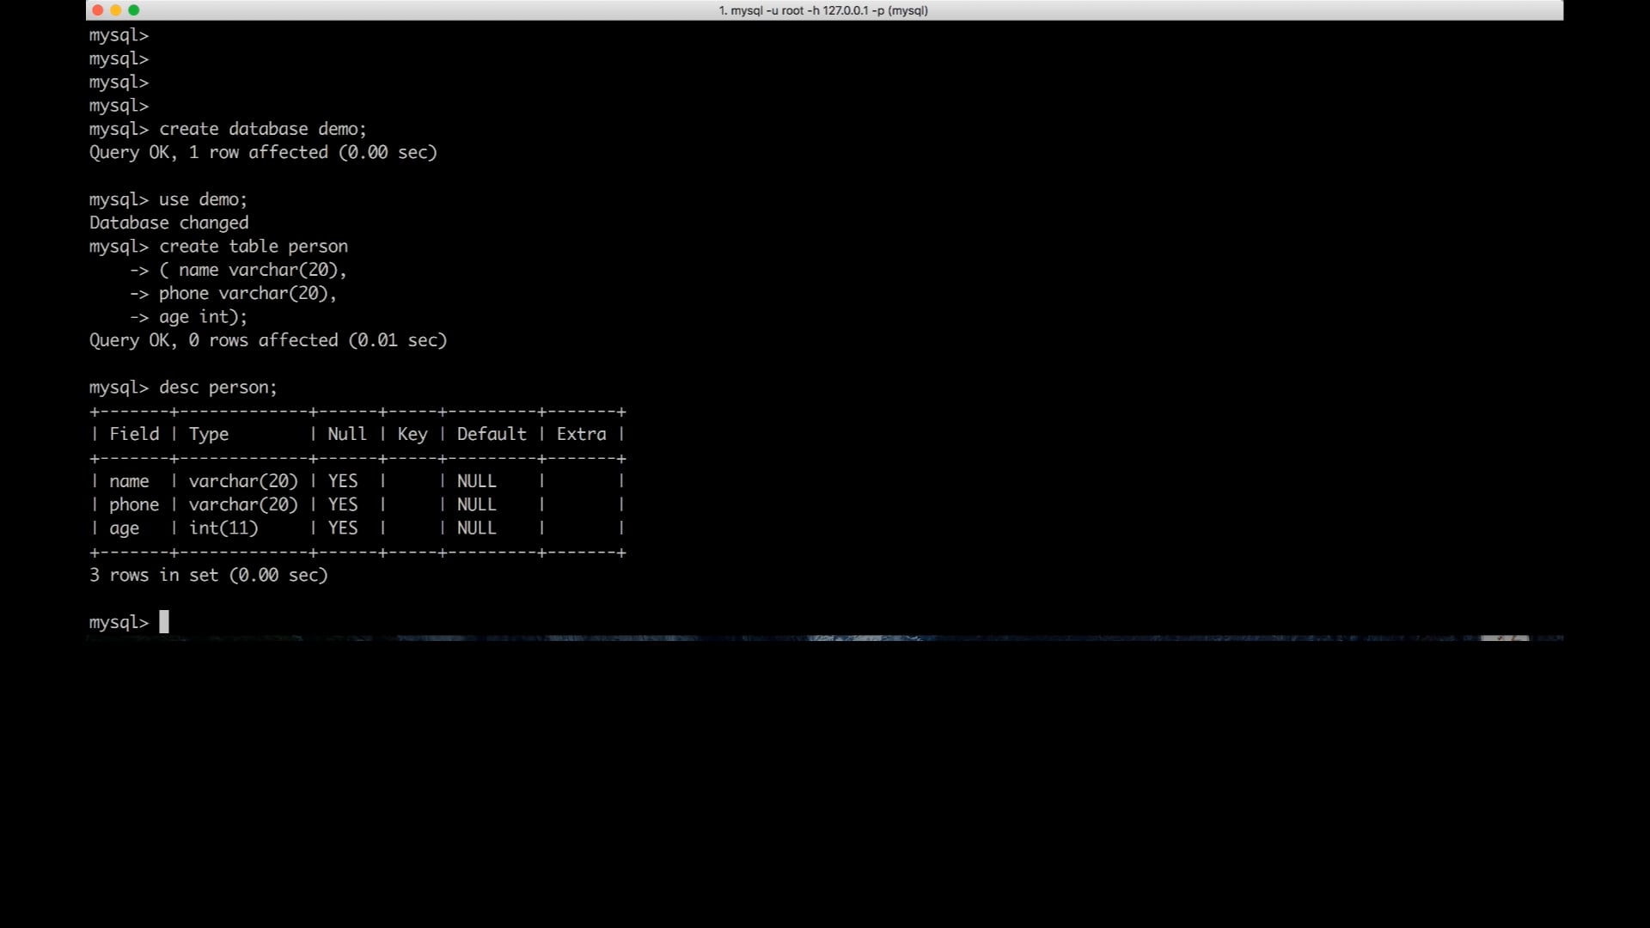Click the terminal window title text
This screenshot has width=1650, height=928.
point(822,10)
